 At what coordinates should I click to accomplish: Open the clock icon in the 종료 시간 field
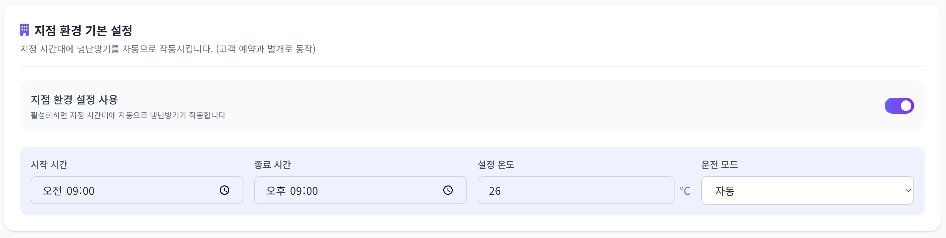coord(448,190)
